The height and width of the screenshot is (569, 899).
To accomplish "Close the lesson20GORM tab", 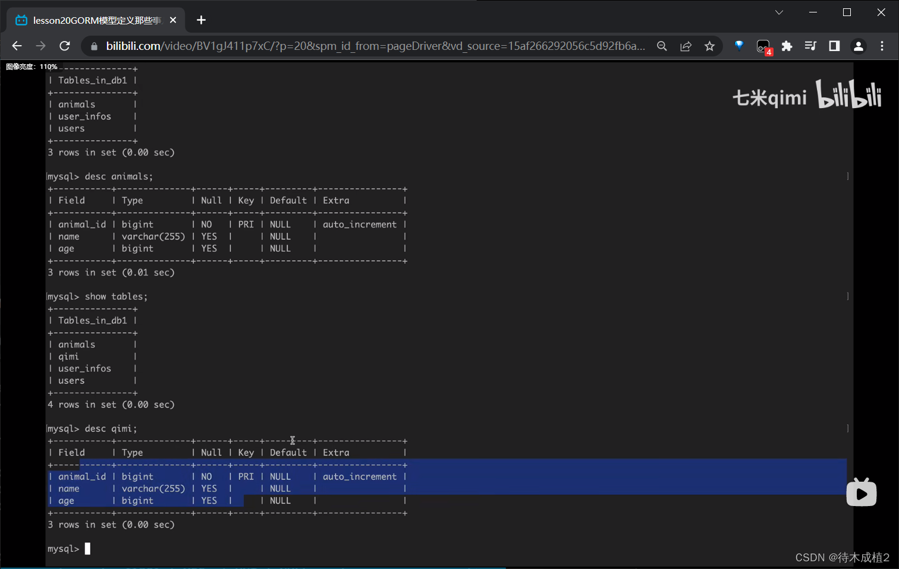I will [x=173, y=20].
